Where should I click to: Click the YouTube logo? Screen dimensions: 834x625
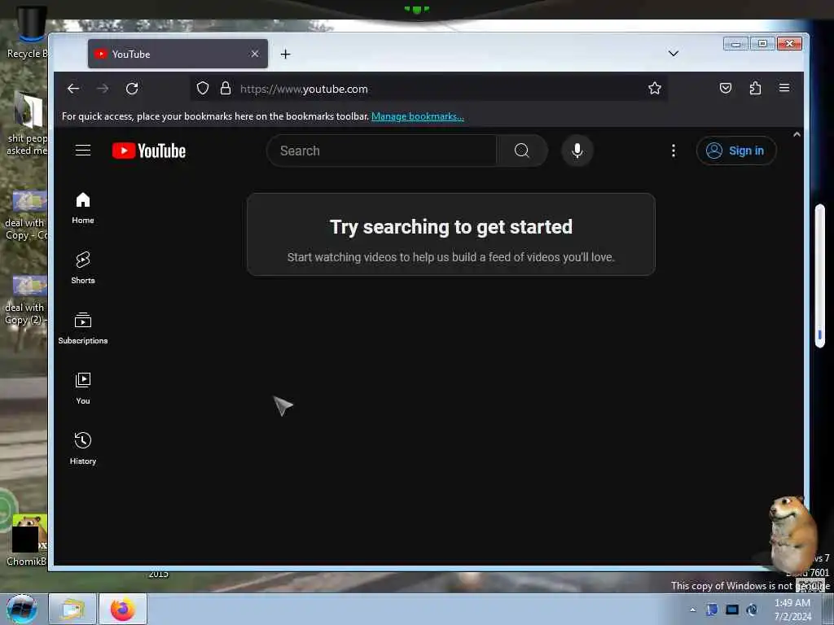149,151
